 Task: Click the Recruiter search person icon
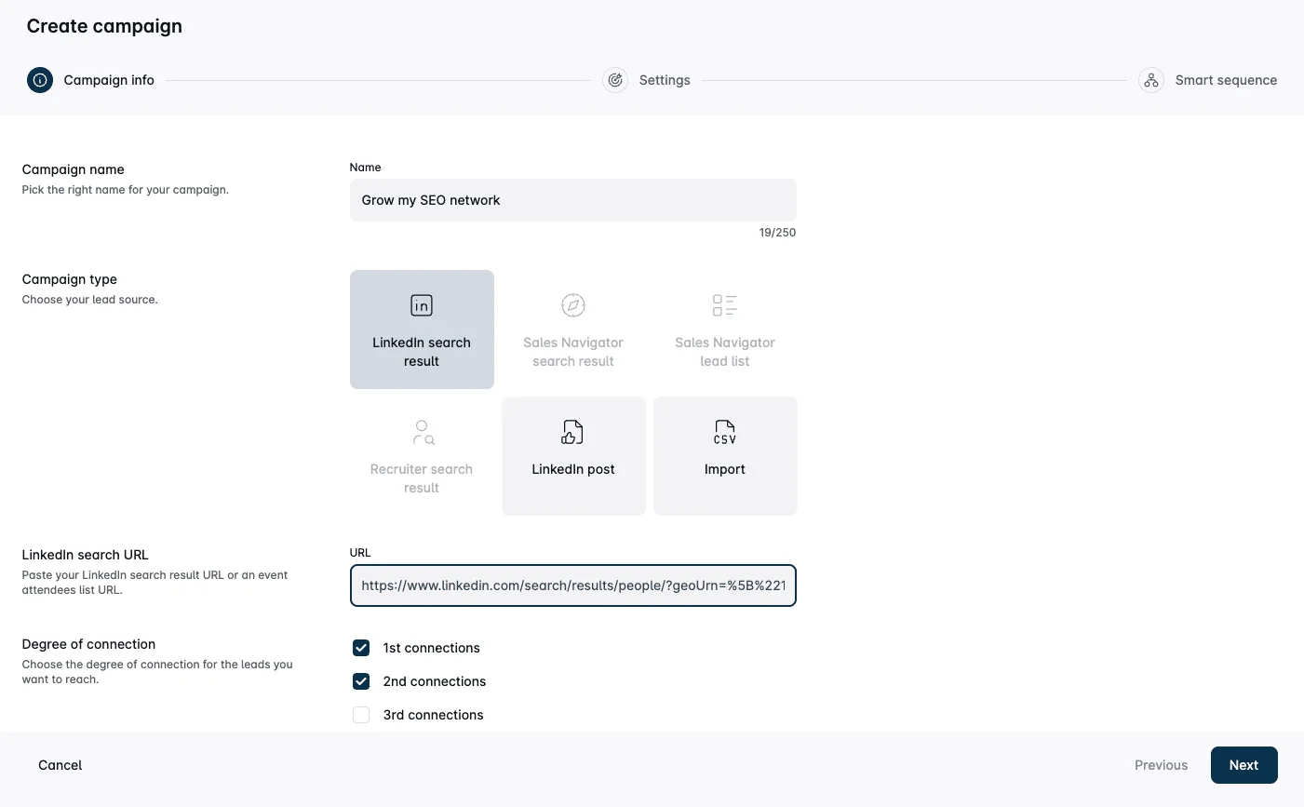click(x=423, y=432)
